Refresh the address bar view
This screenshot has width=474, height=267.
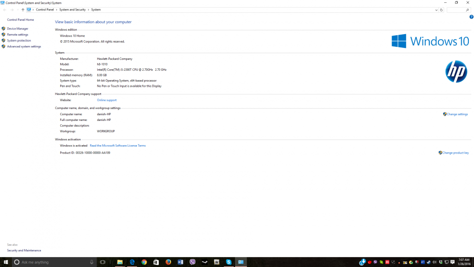coord(441,10)
